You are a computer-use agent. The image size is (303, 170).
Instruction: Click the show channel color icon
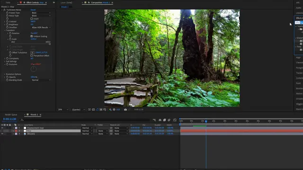click(110, 110)
